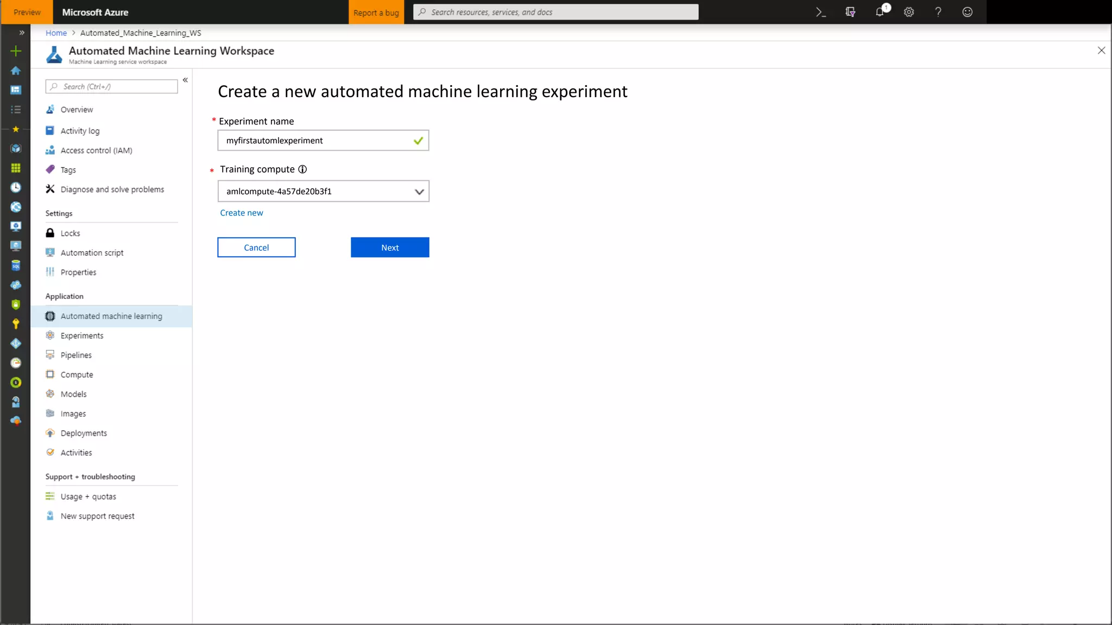Screen dimensions: 1112x625
Task: Click the Machine Learning workspace flask icon
Action: point(54,55)
